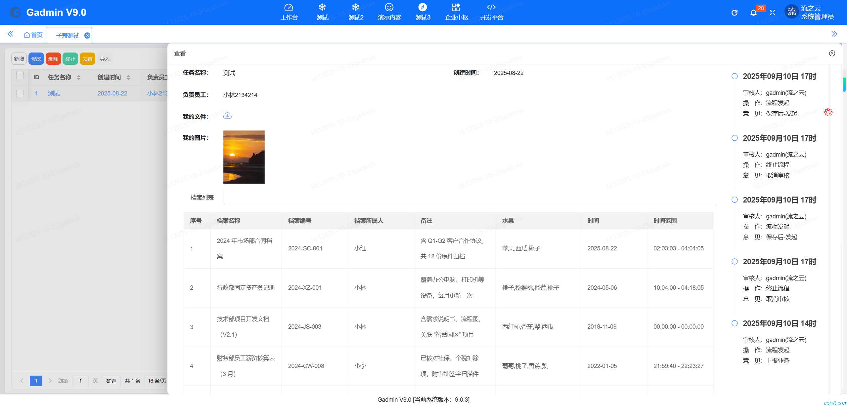Collapse the sidebar with the double-left chevron
Viewport: 847px width, 406px height.
pos(10,34)
